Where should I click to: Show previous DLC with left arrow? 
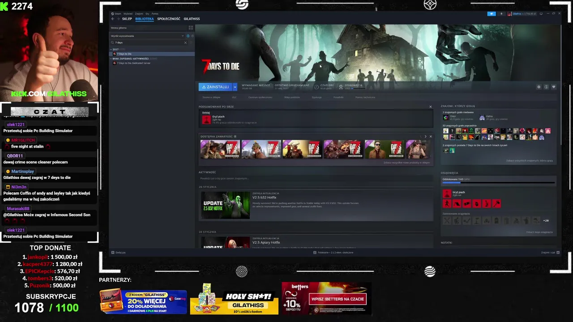tap(420, 136)
